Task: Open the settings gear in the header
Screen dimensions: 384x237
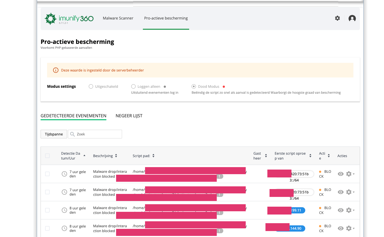Action: pos(337,18)
